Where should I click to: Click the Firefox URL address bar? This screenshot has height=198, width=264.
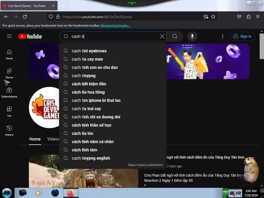point(131,17)
